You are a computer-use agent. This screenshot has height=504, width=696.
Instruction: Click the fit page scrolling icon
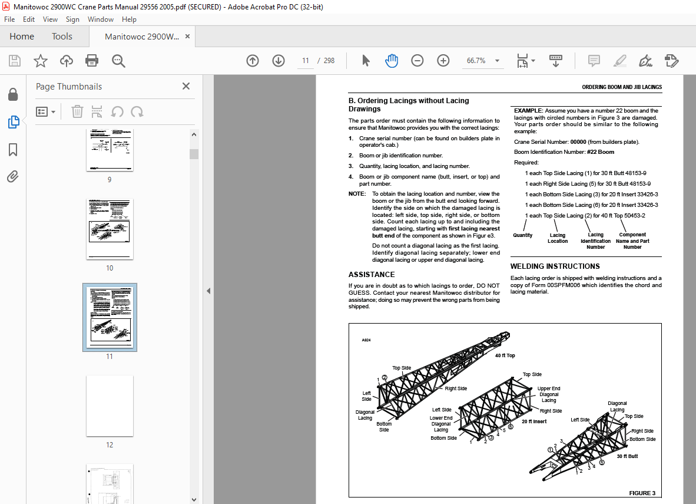(522, 61)
